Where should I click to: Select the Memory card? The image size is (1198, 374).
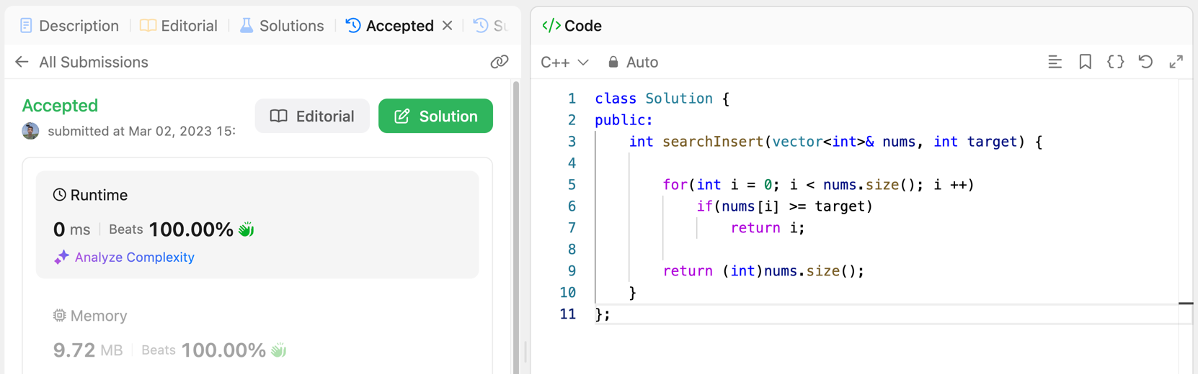click(x=257, y=332)
